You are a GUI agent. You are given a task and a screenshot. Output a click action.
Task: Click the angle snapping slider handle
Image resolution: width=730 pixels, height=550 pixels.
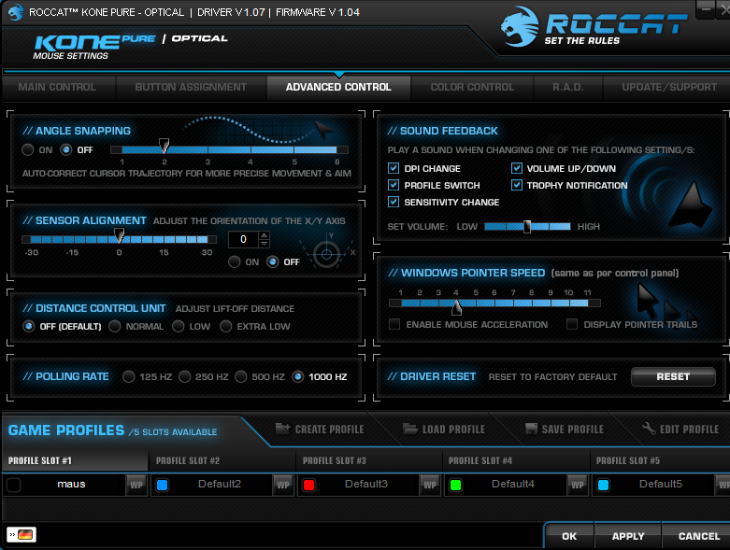[164, 146]
